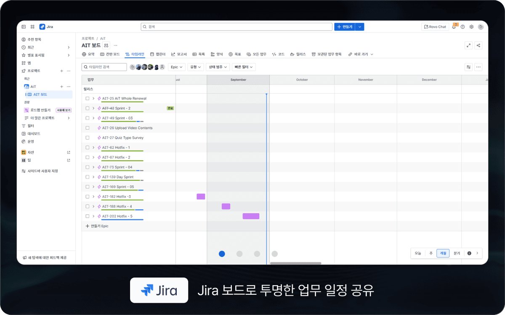Open the 칸반 보드 tab
This screenshot has height=315, width=505.
coord(110,54)
